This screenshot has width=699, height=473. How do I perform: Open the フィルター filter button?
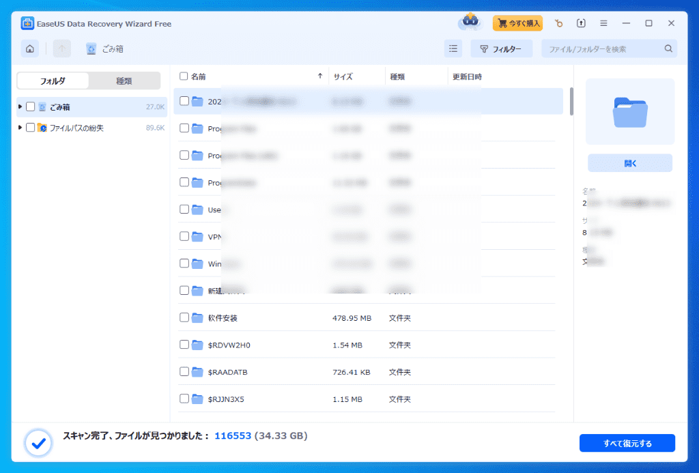[x=502, y=48]
